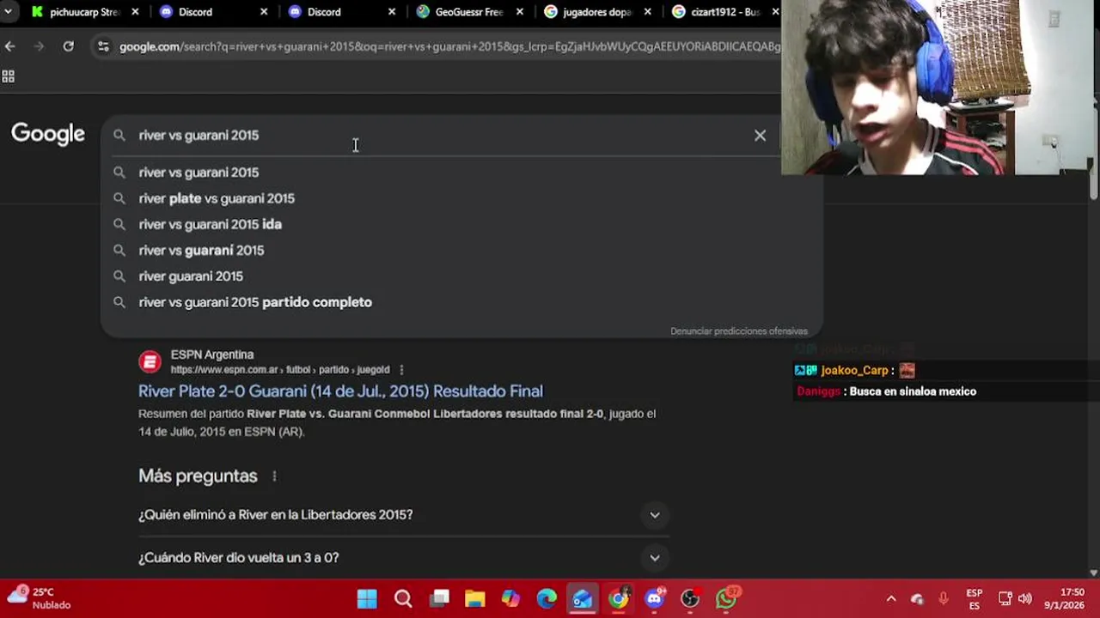Click the espn.com.ar result URL breadcrumb
Screen dimensions: 1100x618
tap(280, 370)
